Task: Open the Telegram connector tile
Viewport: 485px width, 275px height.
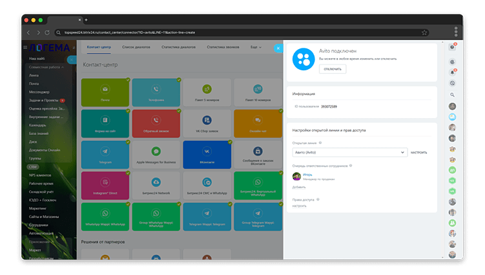Action: pos(105,155)
